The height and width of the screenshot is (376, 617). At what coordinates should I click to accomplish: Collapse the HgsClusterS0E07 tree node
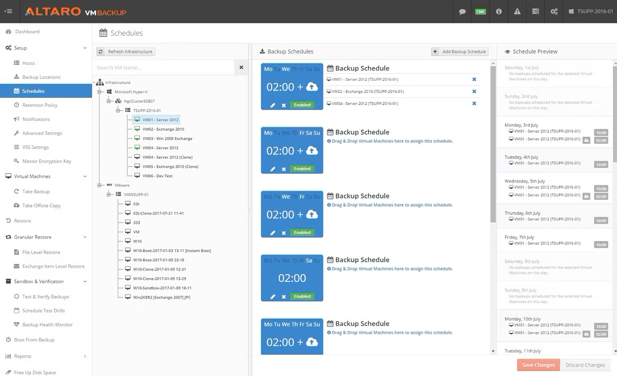click(109, 101)
